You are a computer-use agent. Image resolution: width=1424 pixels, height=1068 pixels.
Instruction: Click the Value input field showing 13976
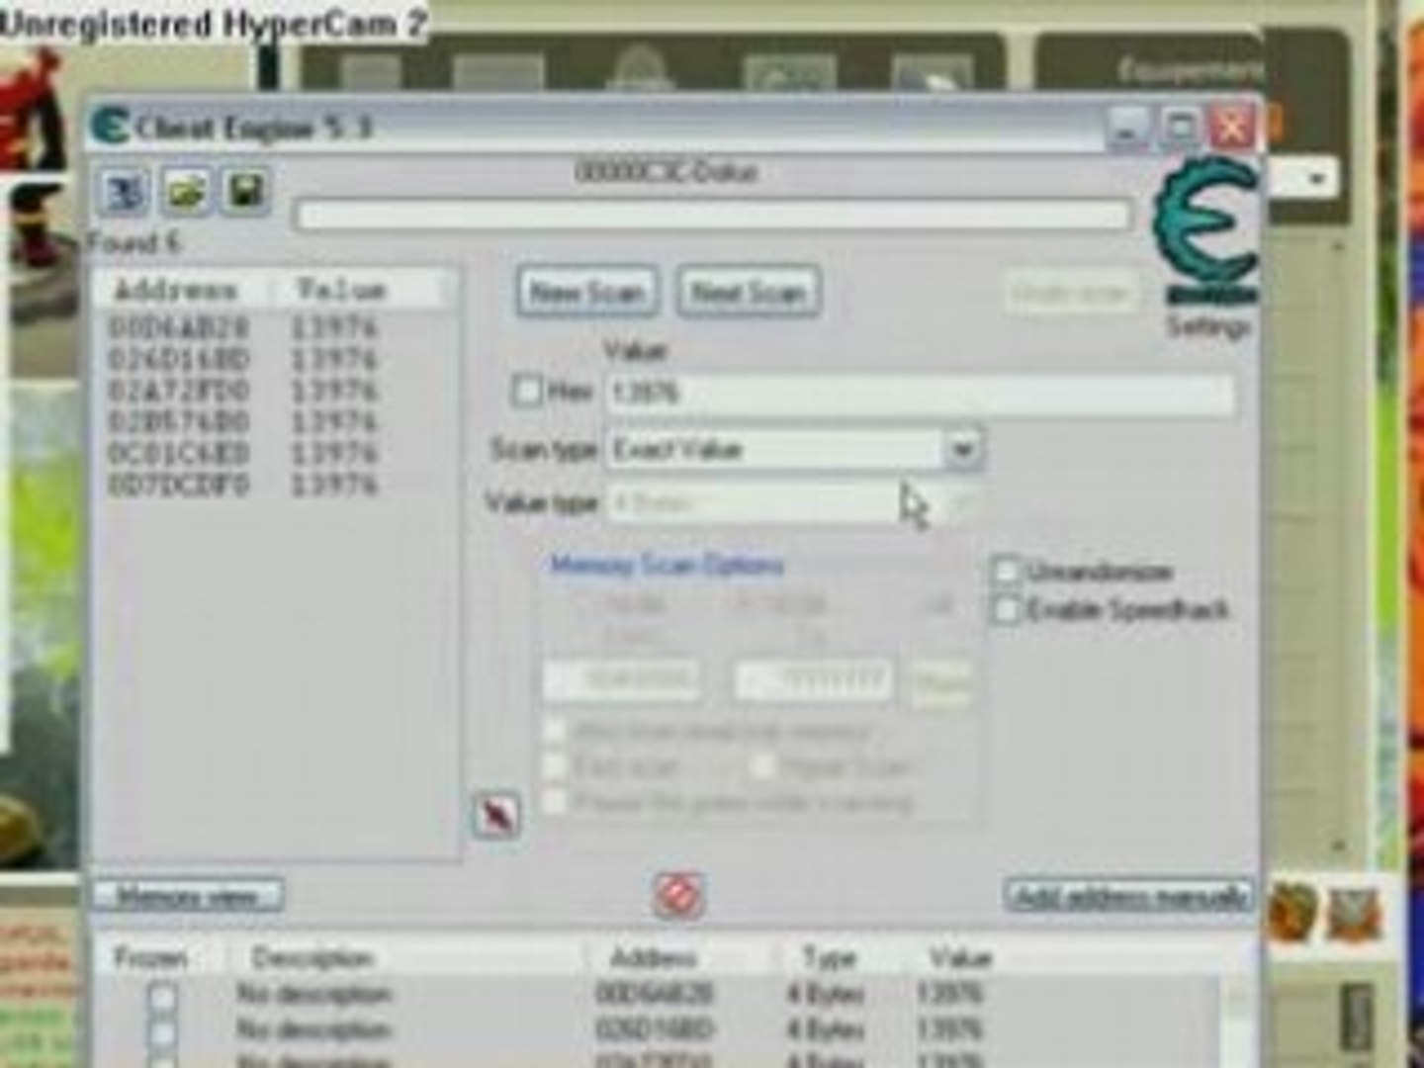point(920,393)
